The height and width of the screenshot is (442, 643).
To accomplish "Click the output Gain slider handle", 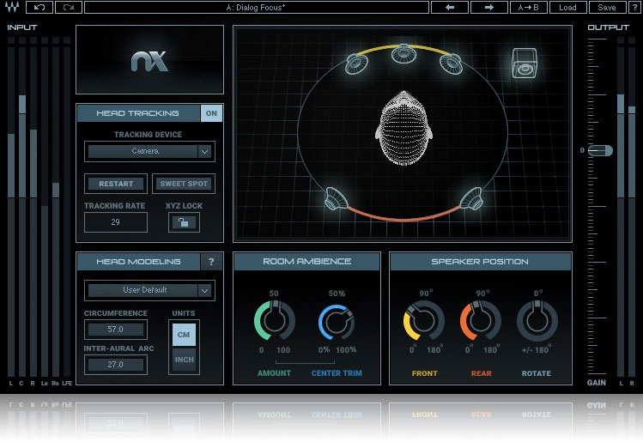I will click(x=600, y=150).
